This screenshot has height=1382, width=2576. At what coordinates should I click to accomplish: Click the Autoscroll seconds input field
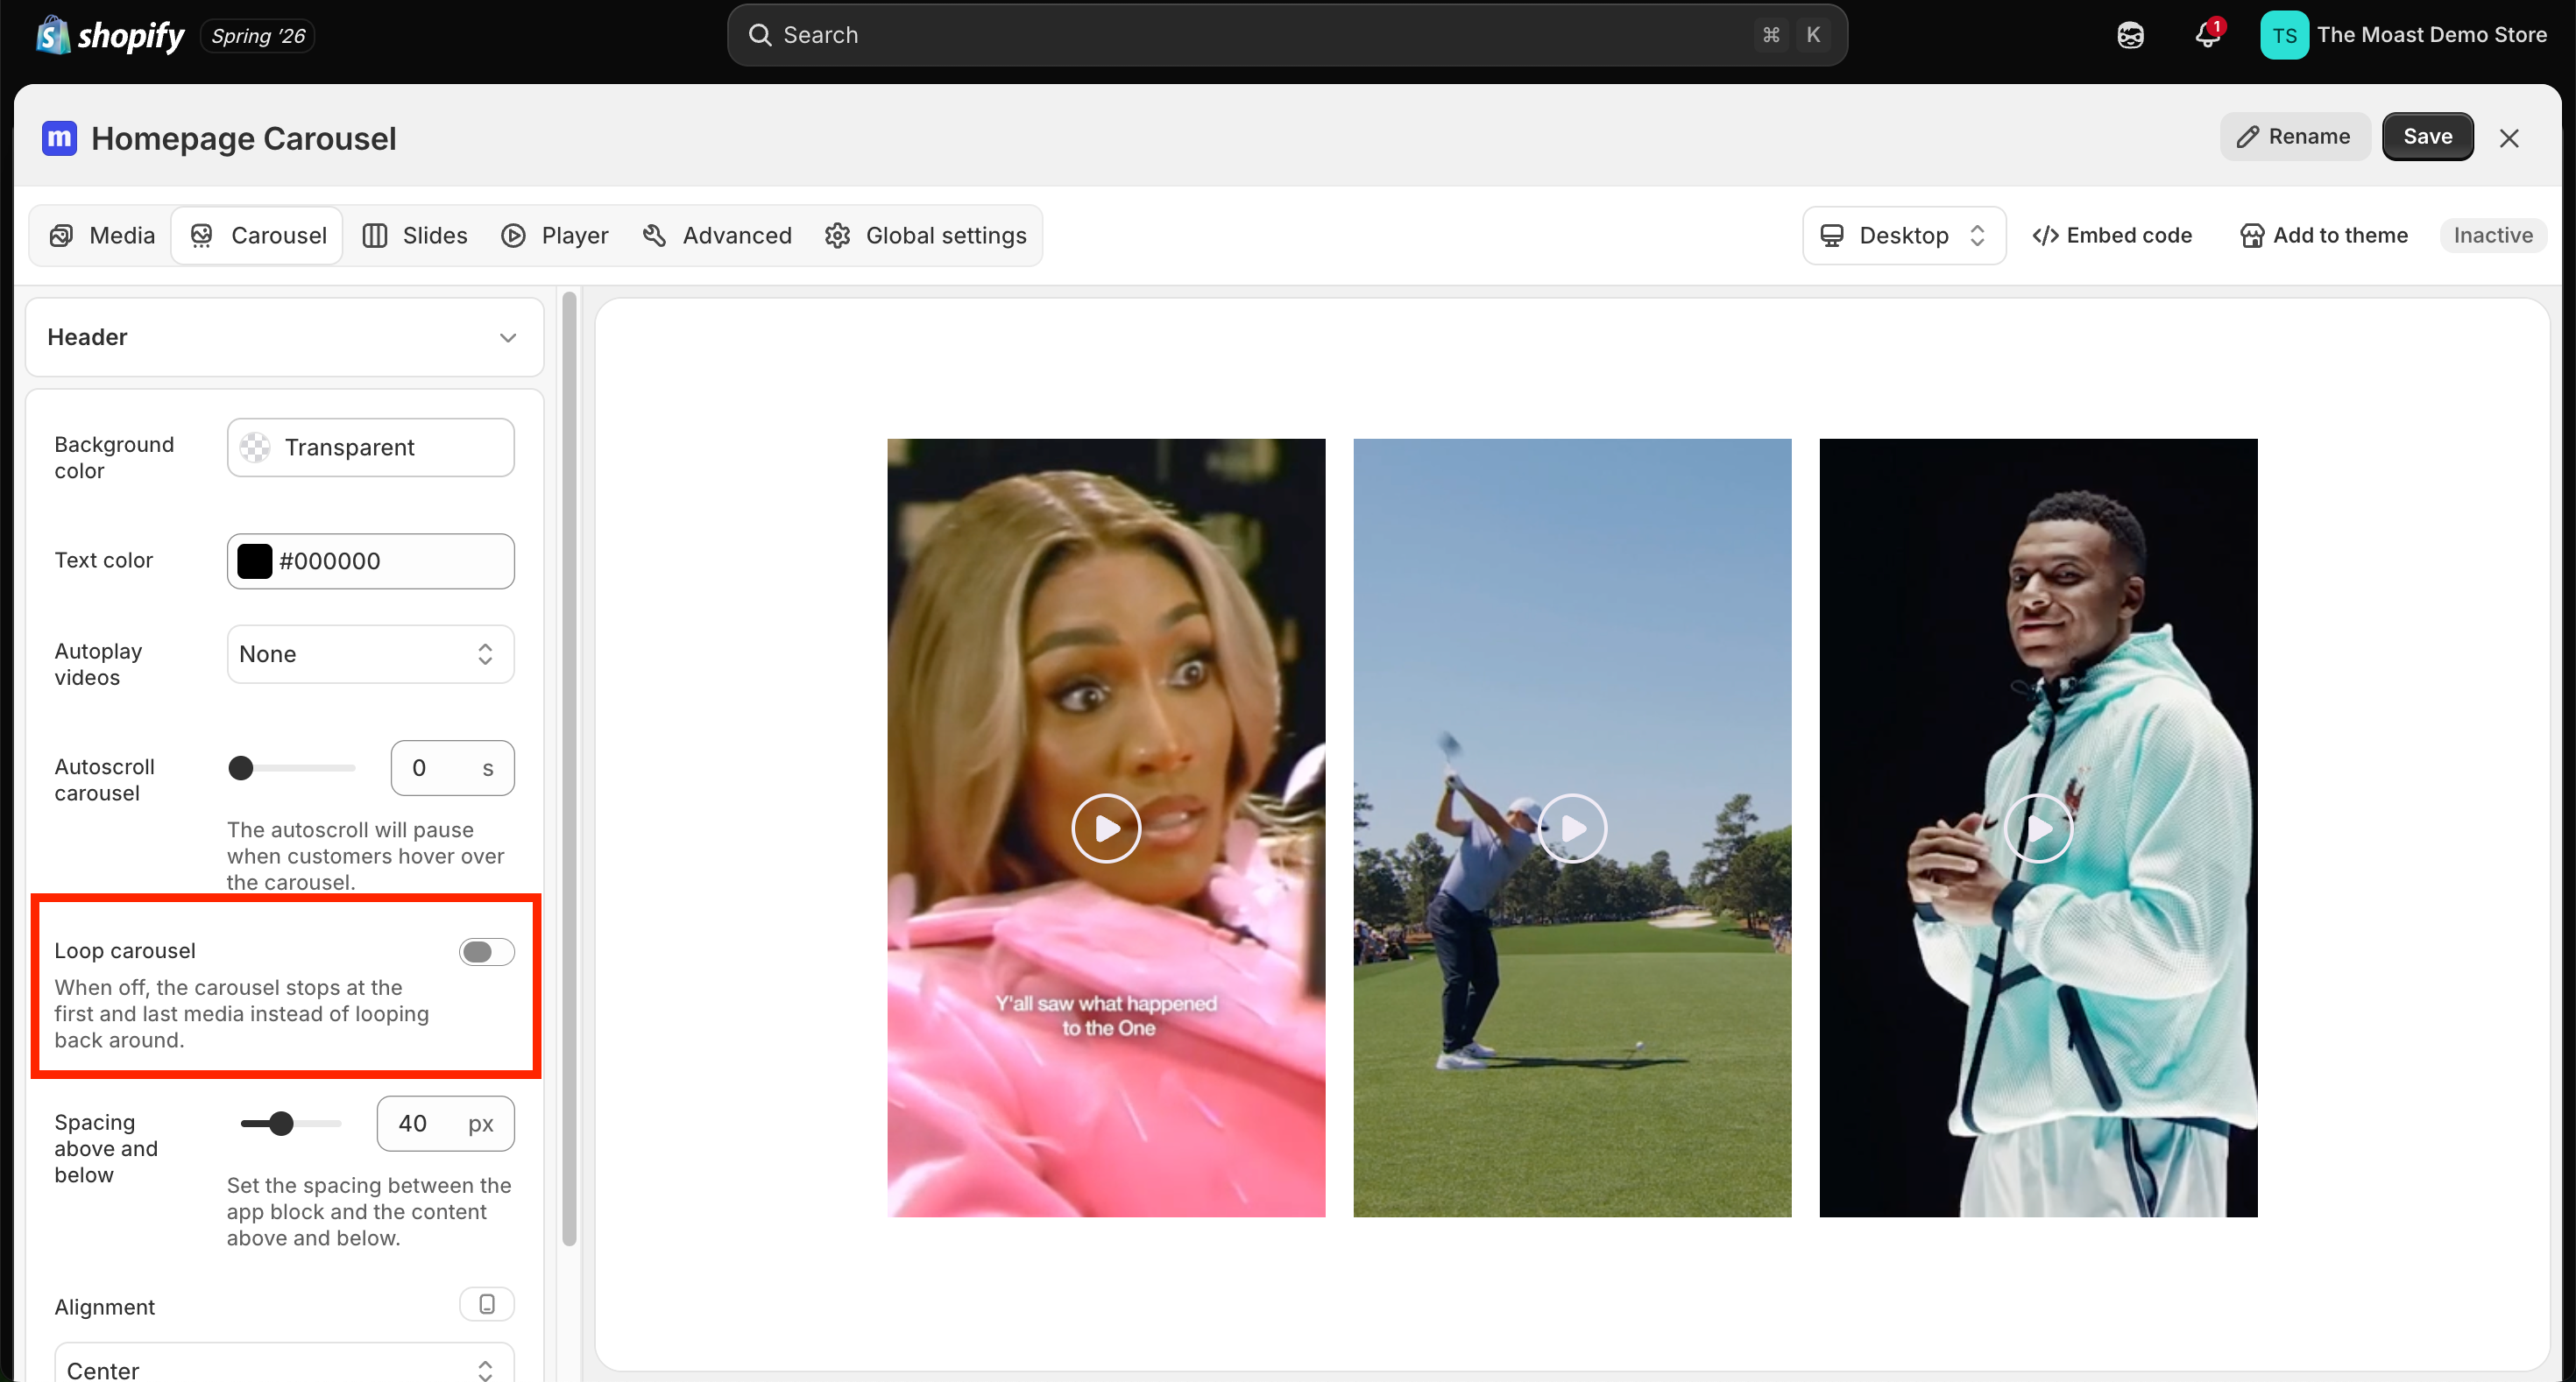[x=452, y=767]
